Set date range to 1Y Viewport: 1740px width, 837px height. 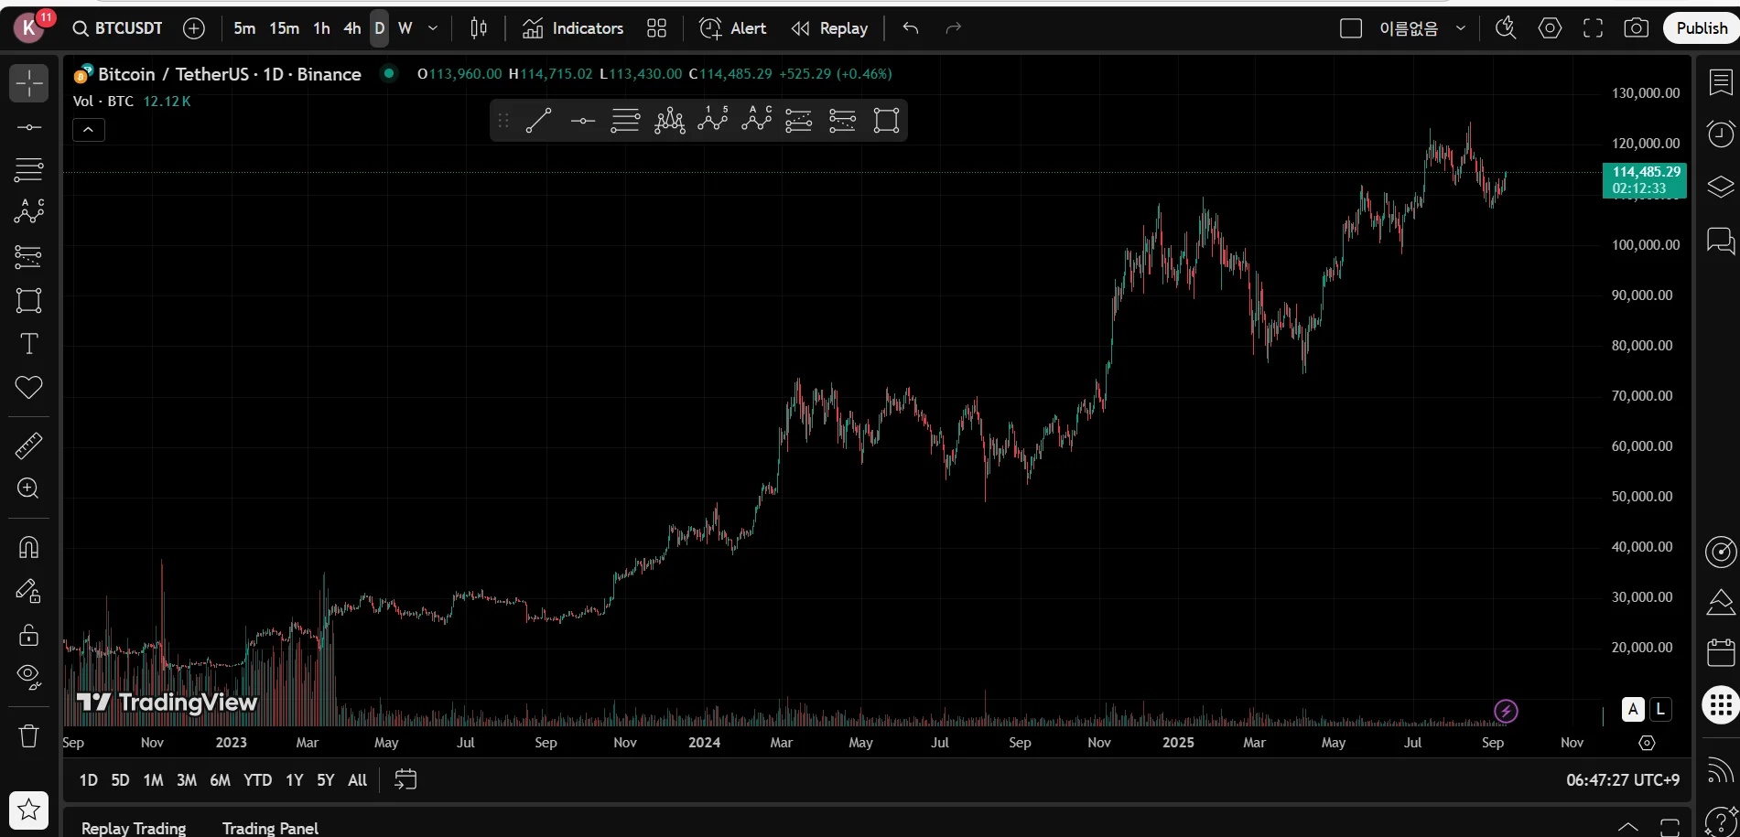point(294,780)
